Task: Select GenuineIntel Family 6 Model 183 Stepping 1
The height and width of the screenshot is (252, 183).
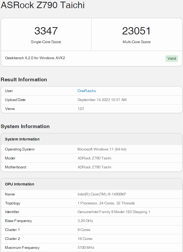Action: [x=114, y=212]
